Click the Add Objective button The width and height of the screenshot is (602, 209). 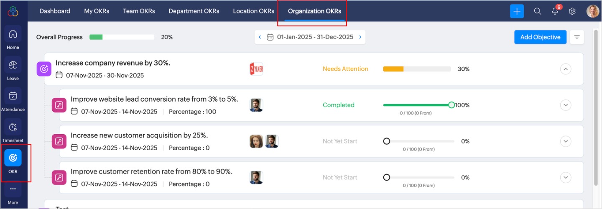tap(540, 37)
